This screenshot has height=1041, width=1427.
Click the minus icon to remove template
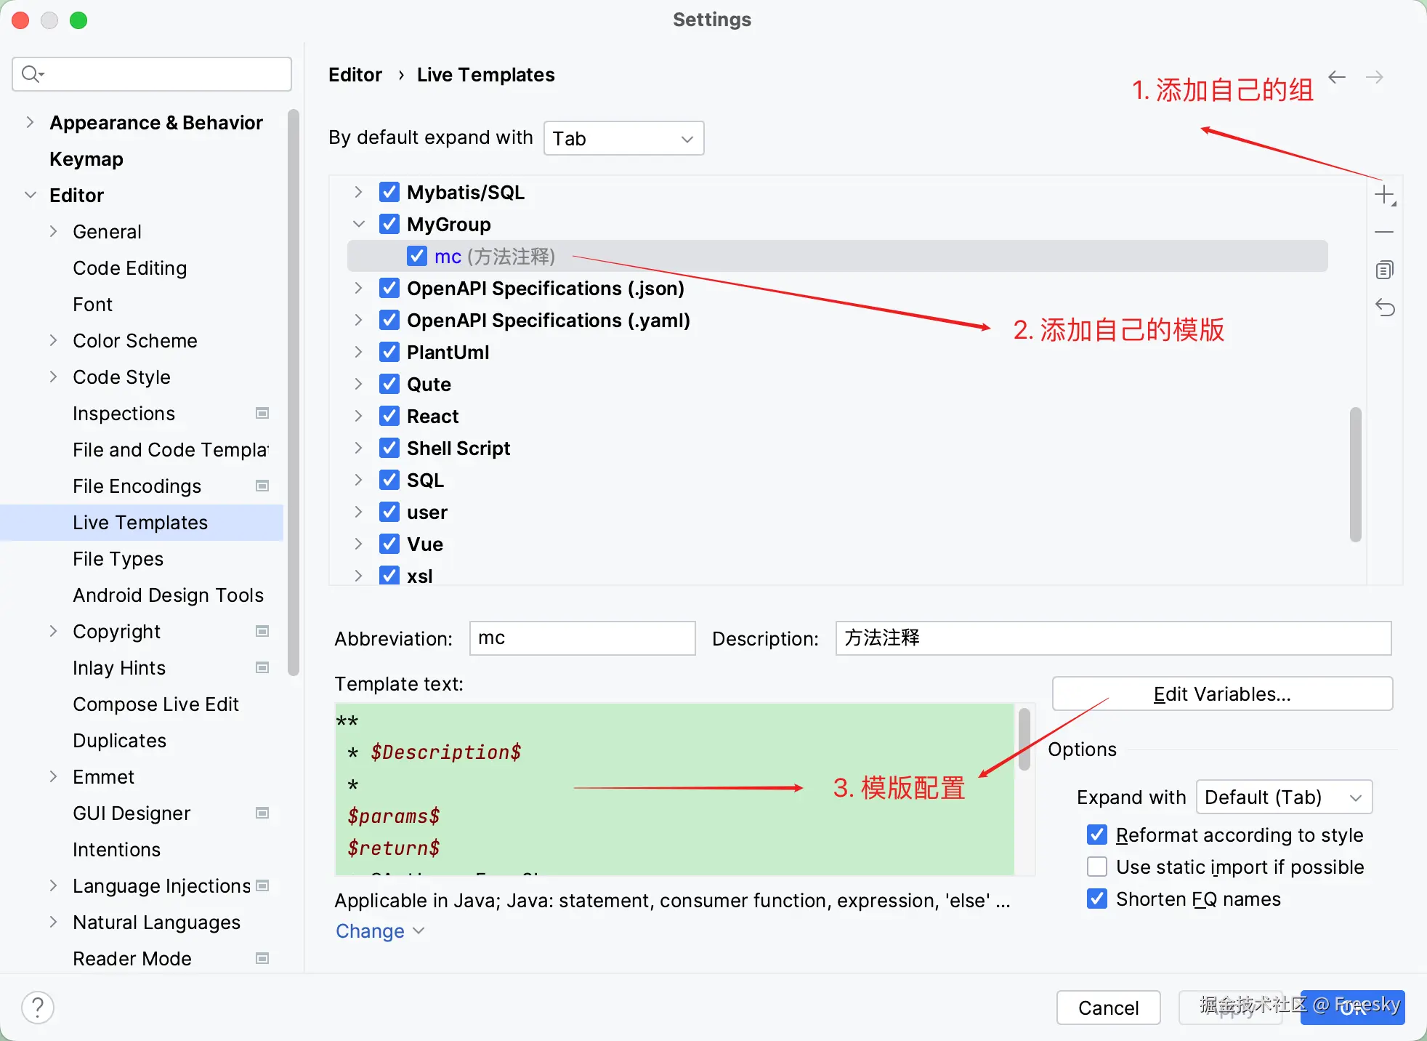[1384, 232]
